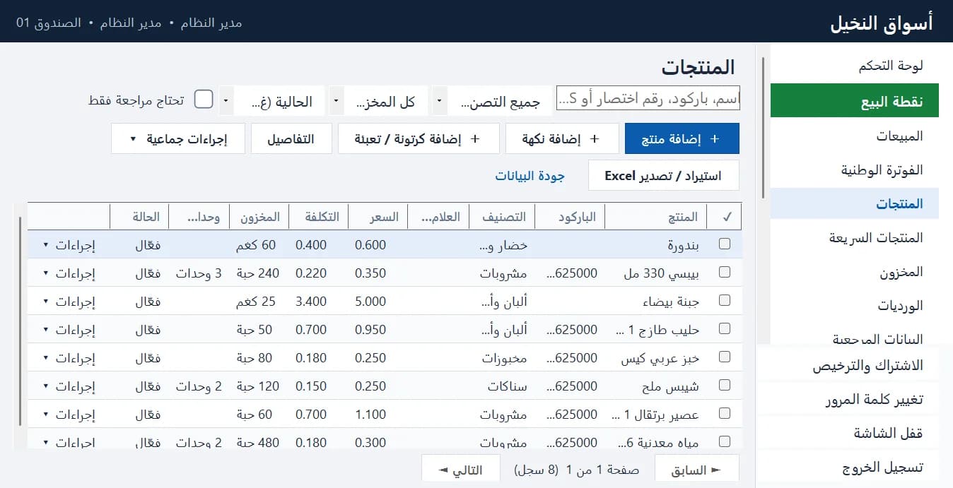Open the إجراءات menu for شيبس ملح

click(69, 386)
